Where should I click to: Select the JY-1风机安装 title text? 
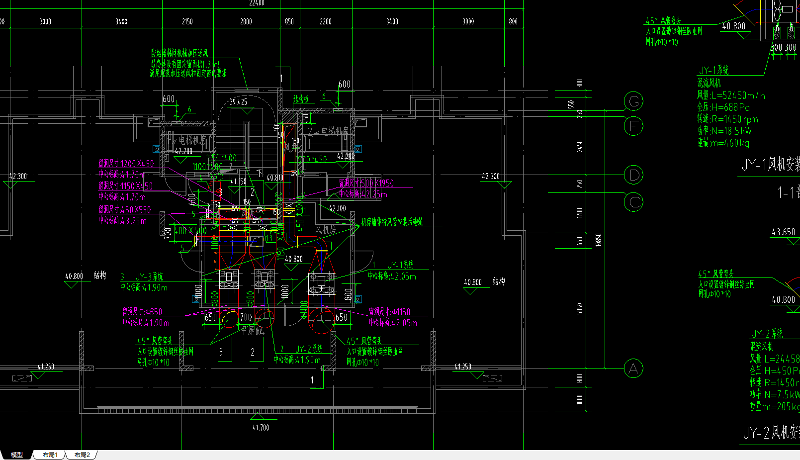[771, 165]
